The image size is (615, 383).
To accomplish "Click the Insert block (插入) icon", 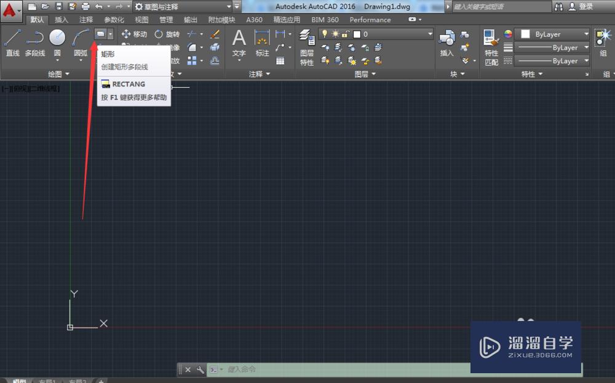I will click(x=446, y=43).
